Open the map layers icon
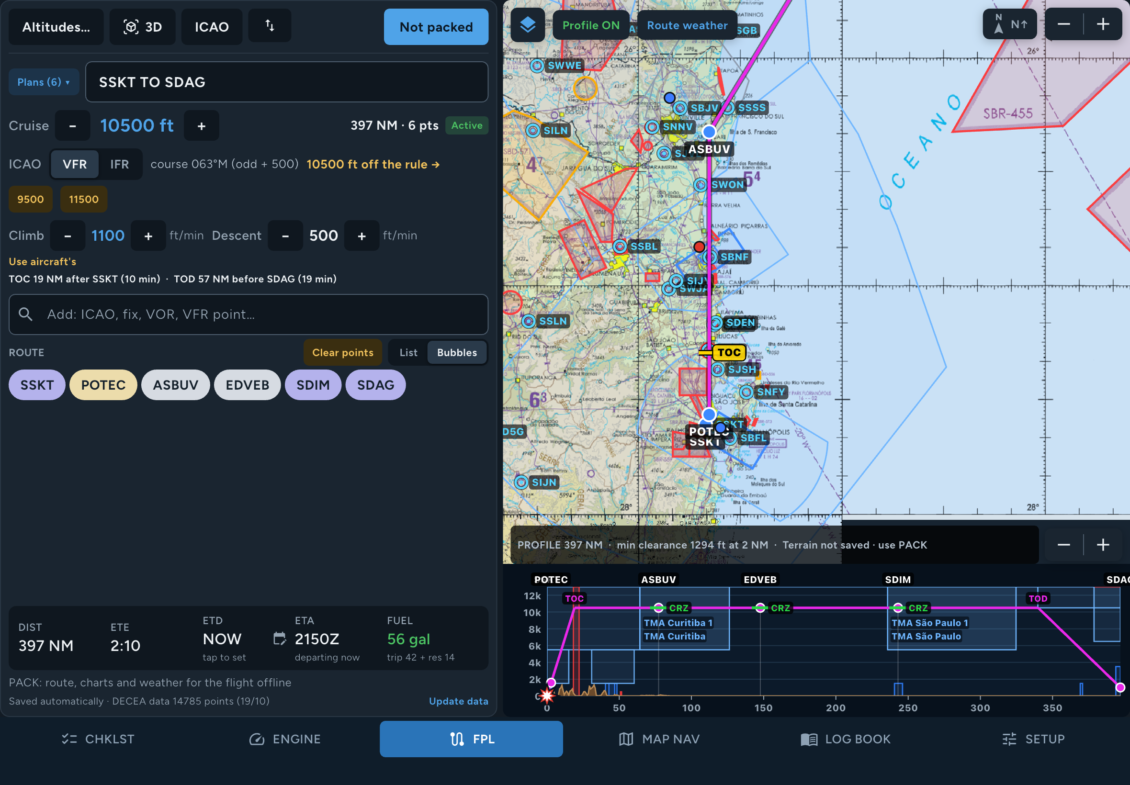Image resolution: width=1130 pixels, height=785 pixels. pyautogui.click(x=527, y=25)
